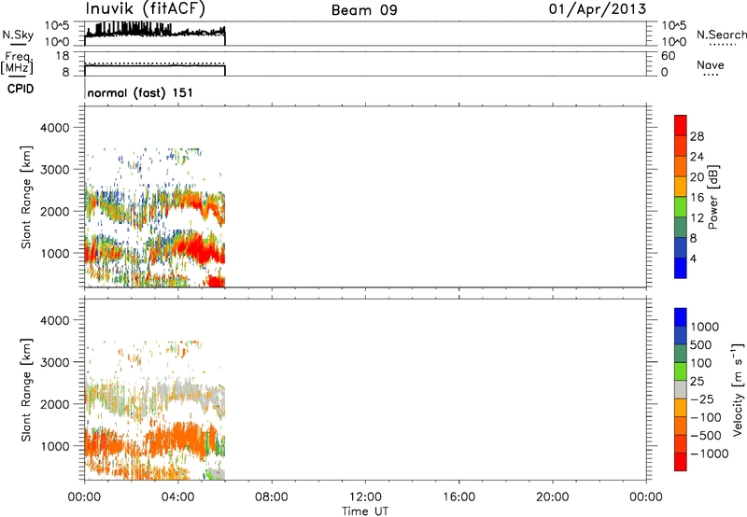747x517 pixels.
Task: Click the 'Freq. [MHz]' label
Action: 17,63
